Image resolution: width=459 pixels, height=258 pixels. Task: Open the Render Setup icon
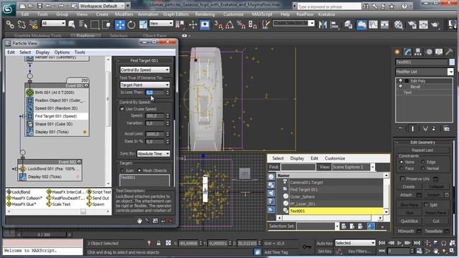[x=412, y=25]
